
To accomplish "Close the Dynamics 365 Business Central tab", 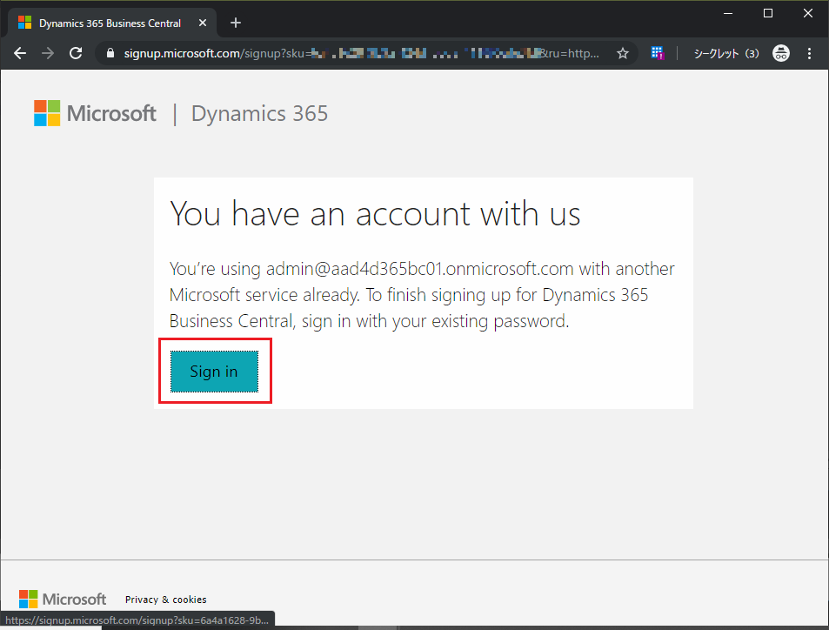I will tap(203, 23).
